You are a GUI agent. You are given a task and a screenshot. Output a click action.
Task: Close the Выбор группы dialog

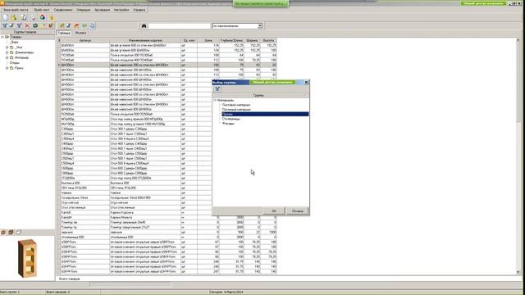pyautogui.click(x=306, y=82)
